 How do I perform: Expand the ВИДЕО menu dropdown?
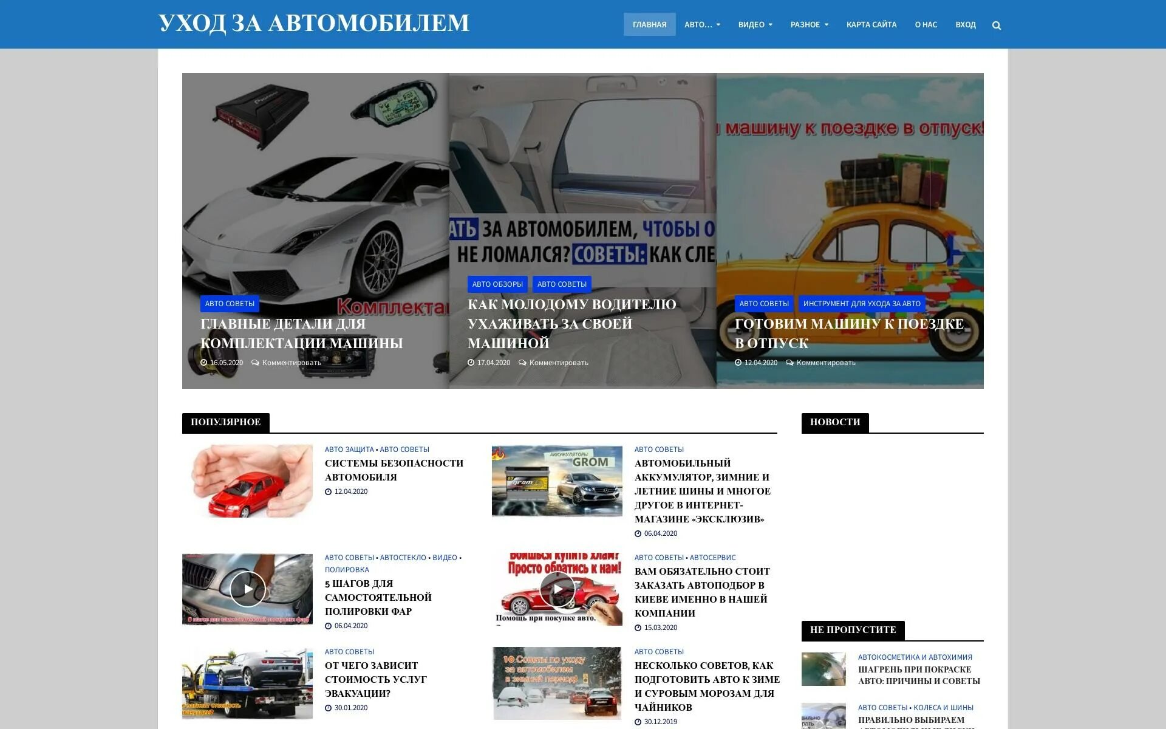click(755, 24)
